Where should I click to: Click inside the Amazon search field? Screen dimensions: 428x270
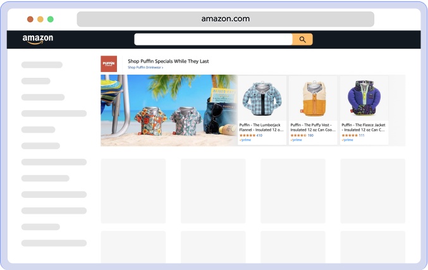coord(213,39)
